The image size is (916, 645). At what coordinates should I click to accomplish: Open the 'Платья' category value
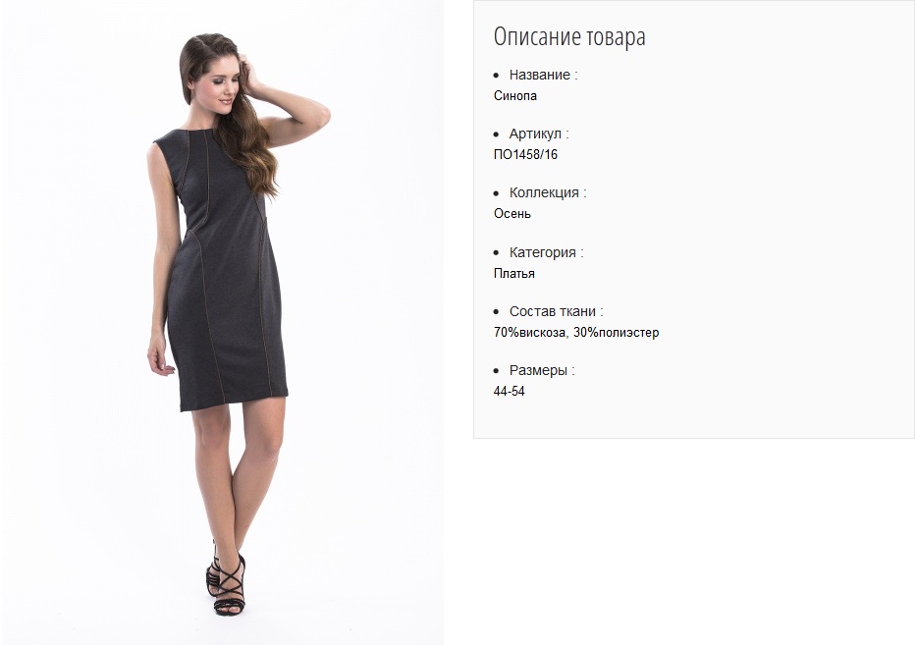coord(514,274)
